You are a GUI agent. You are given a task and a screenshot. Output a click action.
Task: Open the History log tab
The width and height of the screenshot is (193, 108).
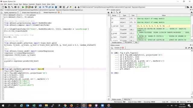click(x=127, y=99)
